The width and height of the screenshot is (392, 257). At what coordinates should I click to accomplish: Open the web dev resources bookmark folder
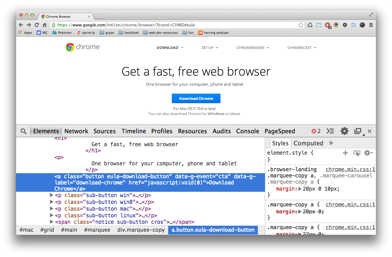point(161,33)
